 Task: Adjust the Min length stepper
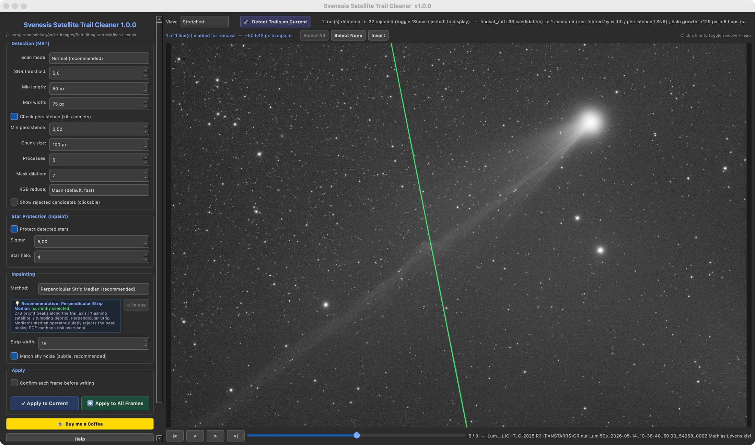click(146, 88)
